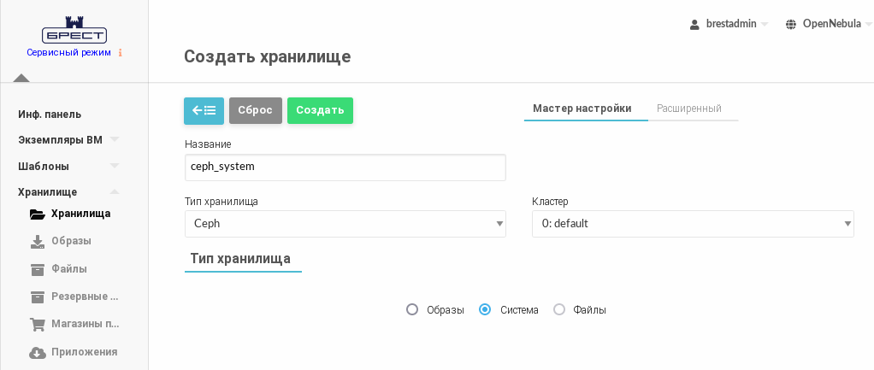Select the Система radio button
Image resolution: width=874 pixels, height=370 pixels.
click(485, 309)
